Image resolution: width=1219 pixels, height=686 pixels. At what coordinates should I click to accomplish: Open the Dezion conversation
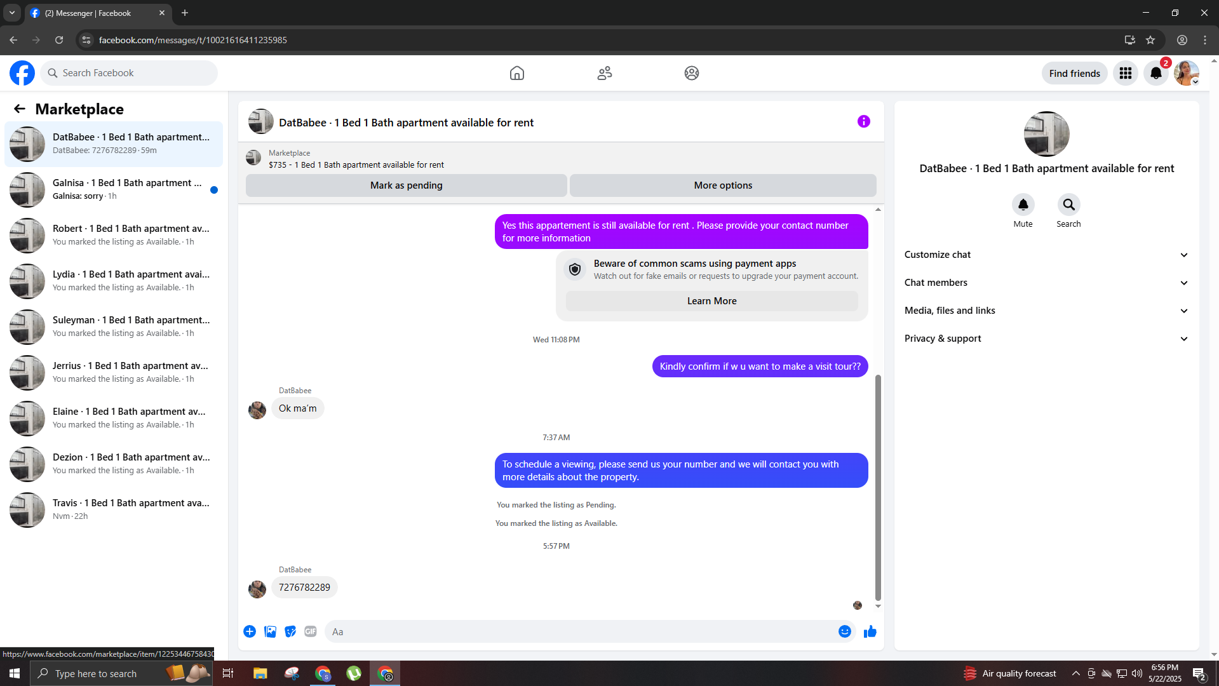114,464
